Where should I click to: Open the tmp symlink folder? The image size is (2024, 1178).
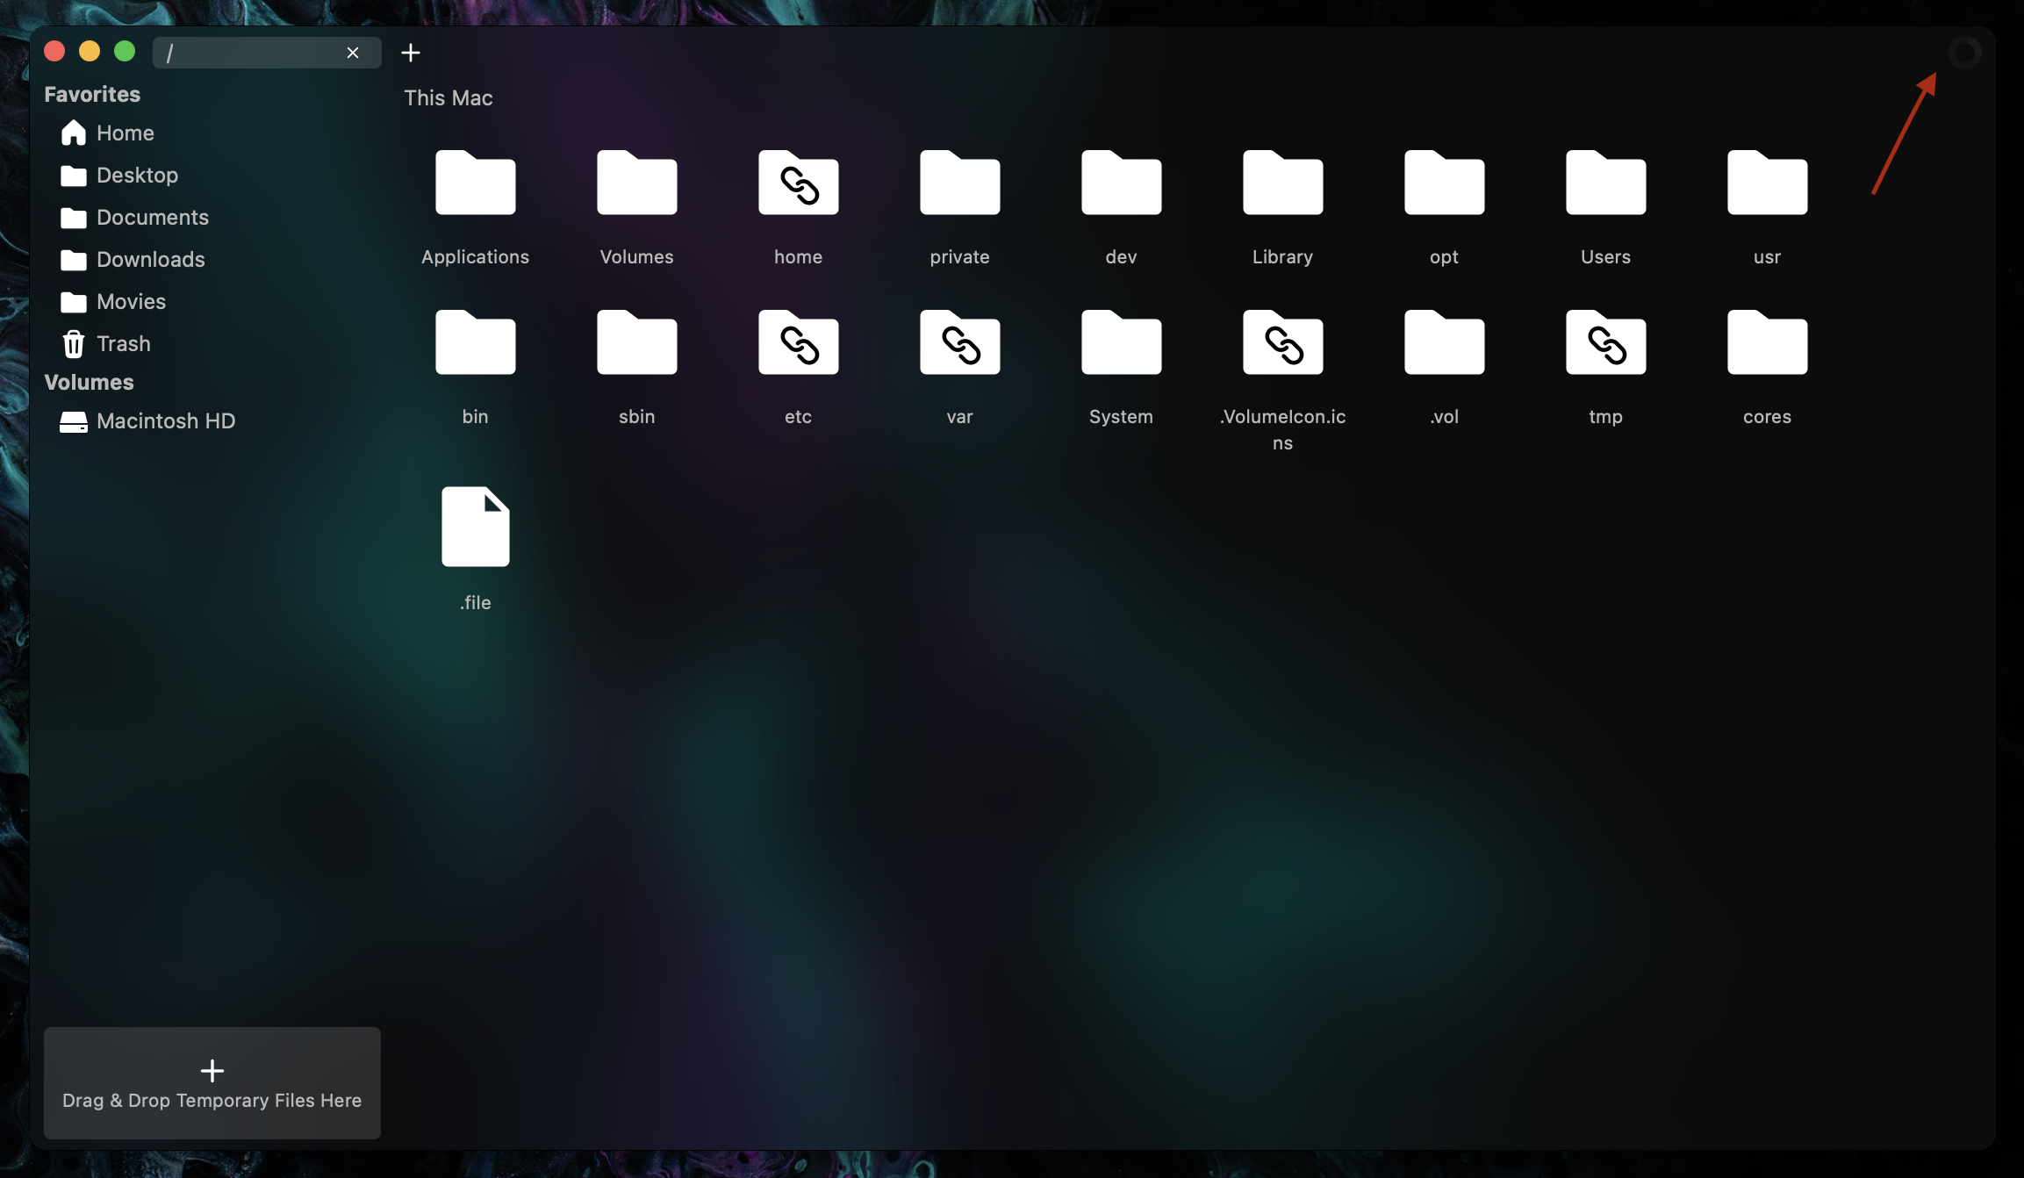click(x=1605, y=343)
